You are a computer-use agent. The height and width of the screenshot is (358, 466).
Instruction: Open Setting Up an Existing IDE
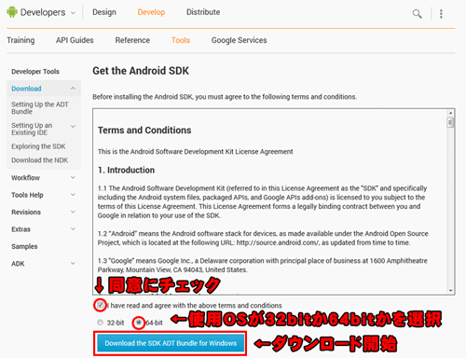tap(32, 129)
